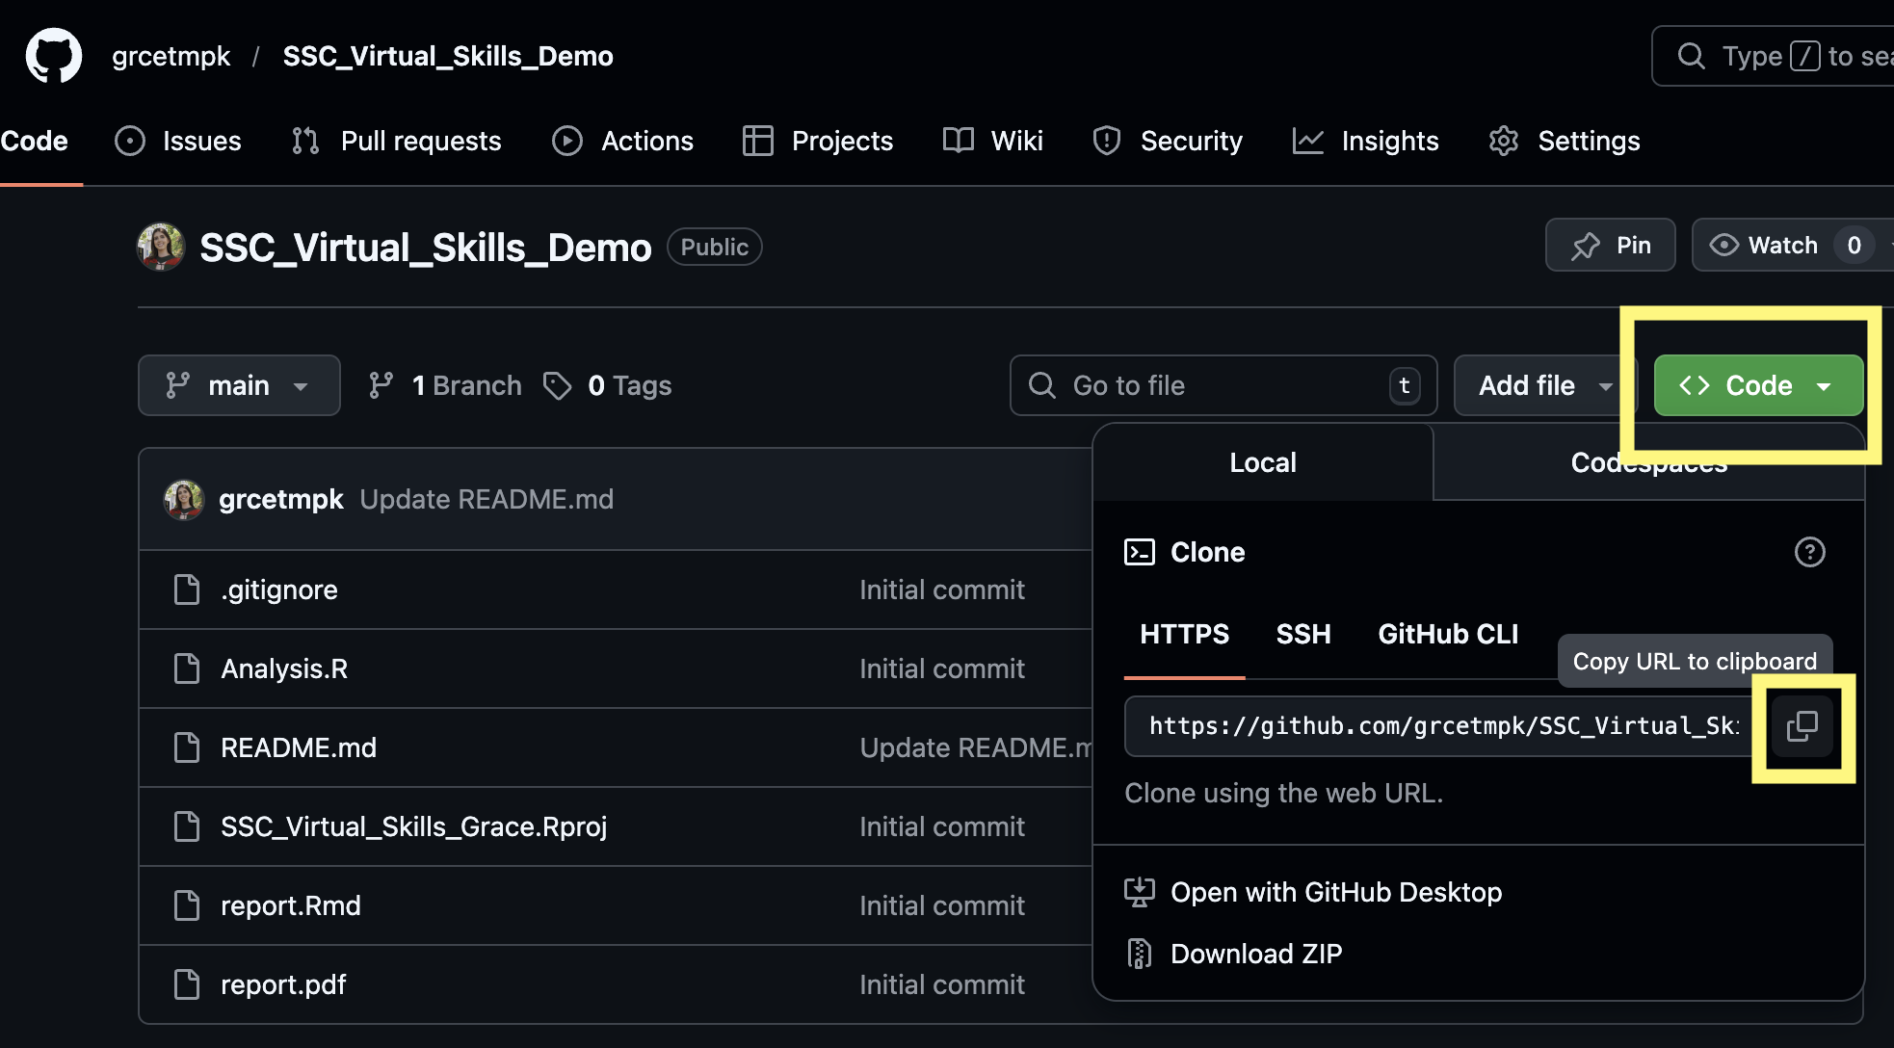
Task: Click the Download ZIP option
Action: (x=1255, y=954)
